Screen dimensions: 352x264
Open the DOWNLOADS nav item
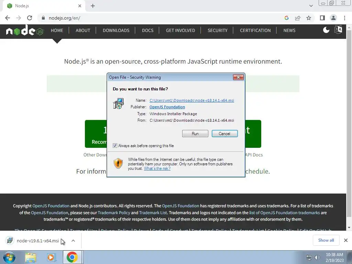coord(116,30)
